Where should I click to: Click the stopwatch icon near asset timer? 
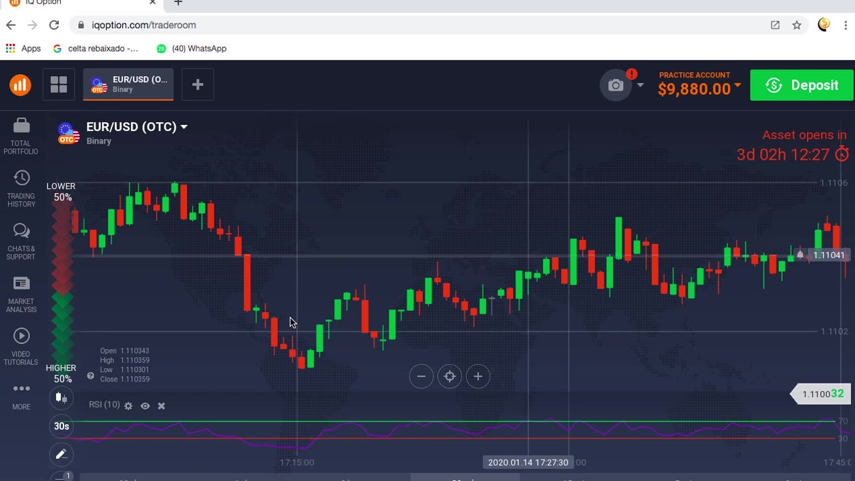click(x=842, y=154)
